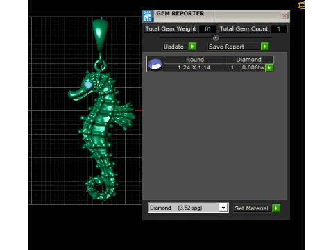Click the green Set Material arrow
Image resolution: width=333 pixels, height=250 pixels.
(276, 208)
